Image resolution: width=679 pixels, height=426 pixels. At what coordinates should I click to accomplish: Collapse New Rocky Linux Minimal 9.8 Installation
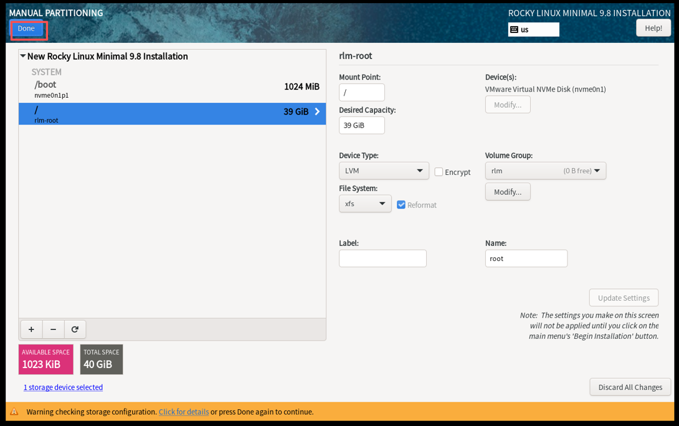point(23,56)
